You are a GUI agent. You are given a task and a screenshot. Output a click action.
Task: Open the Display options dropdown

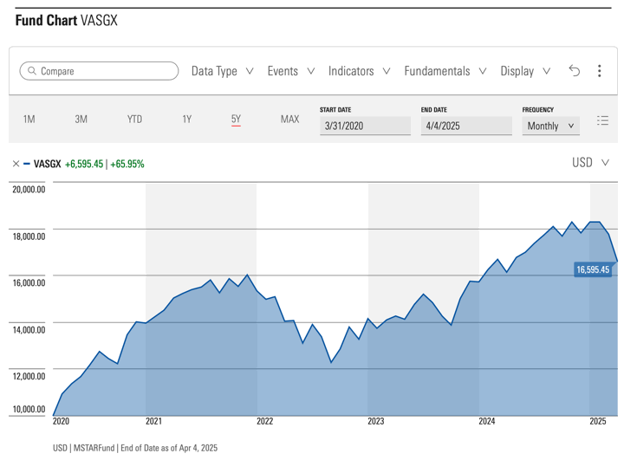pos(525,71)
